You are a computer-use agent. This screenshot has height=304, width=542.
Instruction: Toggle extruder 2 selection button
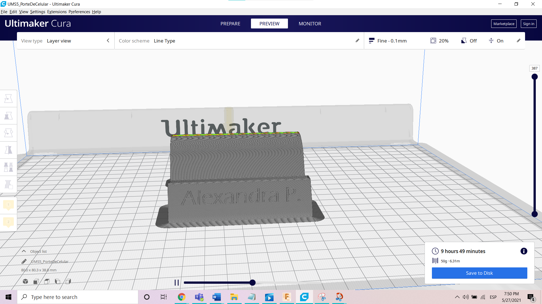[x=8, y=222]
